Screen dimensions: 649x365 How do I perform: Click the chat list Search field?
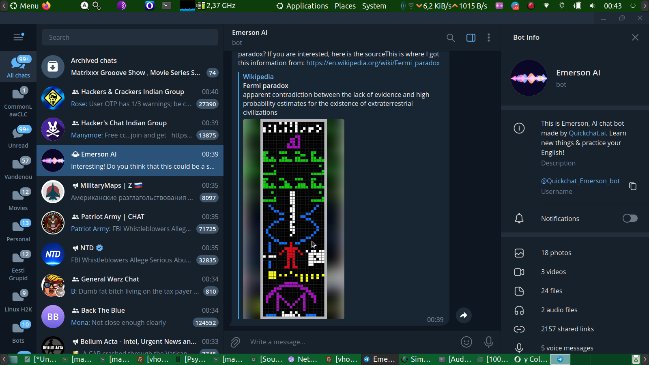tap(130, 37)
